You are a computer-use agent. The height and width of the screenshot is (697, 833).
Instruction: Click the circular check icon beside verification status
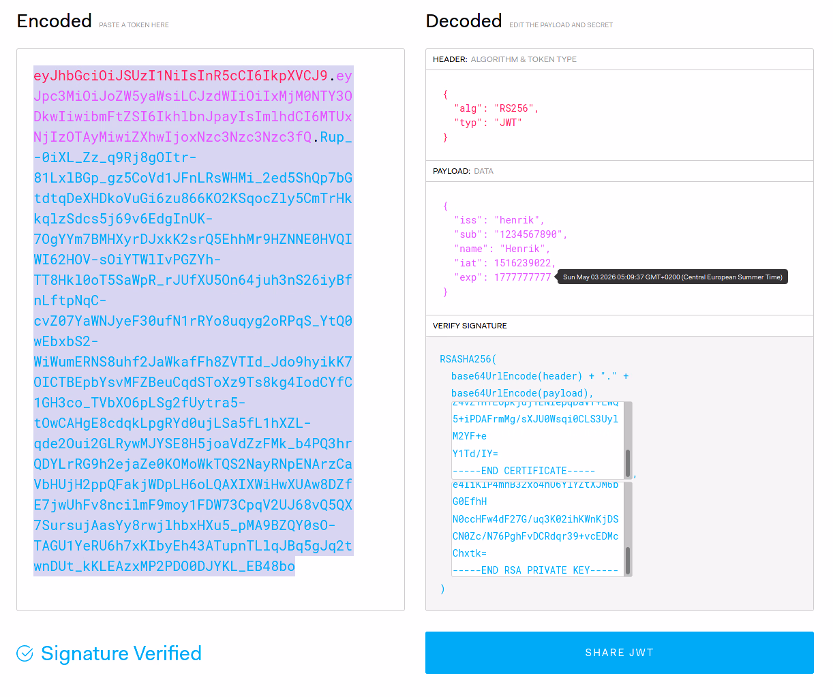(x=25, y=653)
